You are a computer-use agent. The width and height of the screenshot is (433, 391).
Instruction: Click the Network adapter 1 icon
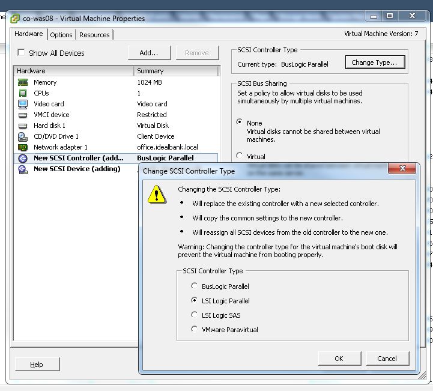tap(23, 147)
